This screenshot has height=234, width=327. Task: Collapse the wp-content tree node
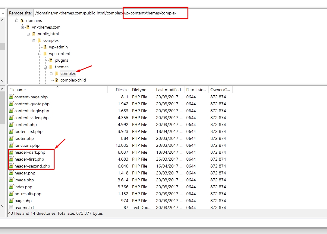(40, 54)
